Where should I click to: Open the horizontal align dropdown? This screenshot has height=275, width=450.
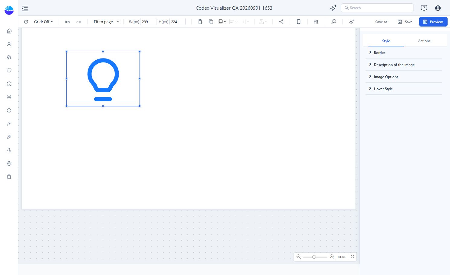[233, 22]
